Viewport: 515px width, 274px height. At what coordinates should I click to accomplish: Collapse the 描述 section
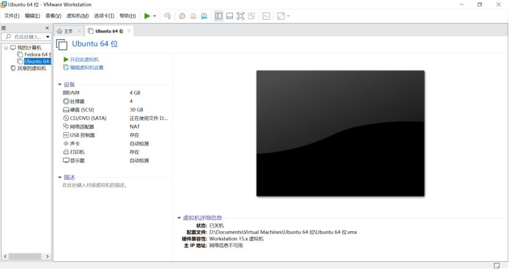60,177
